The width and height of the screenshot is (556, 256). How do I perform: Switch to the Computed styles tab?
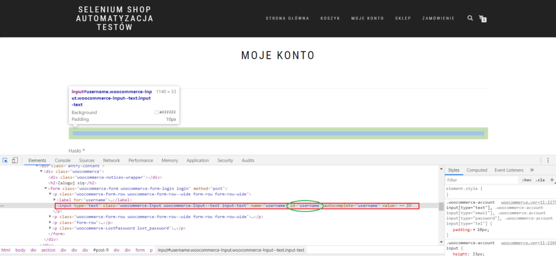[477, 170]
